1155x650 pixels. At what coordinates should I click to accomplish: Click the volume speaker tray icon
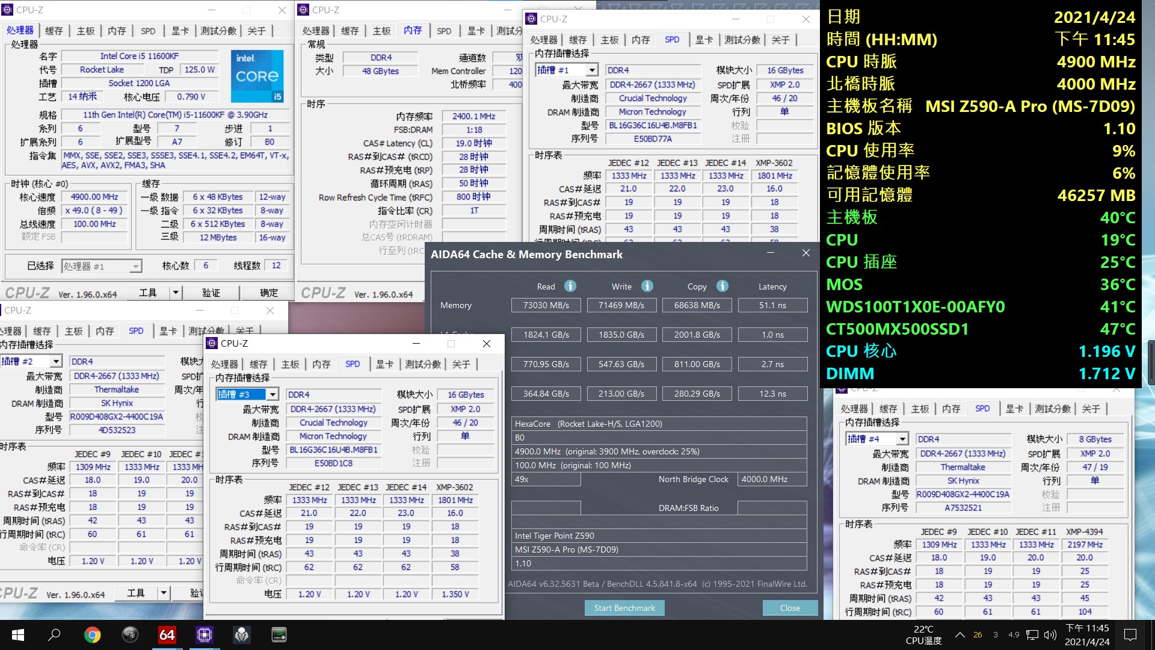click(x=1050, y=634)
